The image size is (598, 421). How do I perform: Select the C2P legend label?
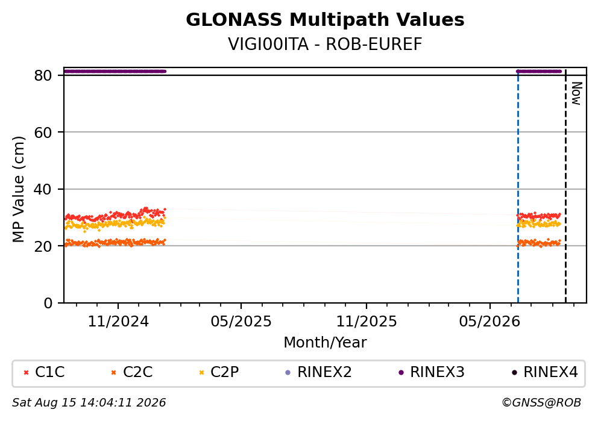point(225,372)
